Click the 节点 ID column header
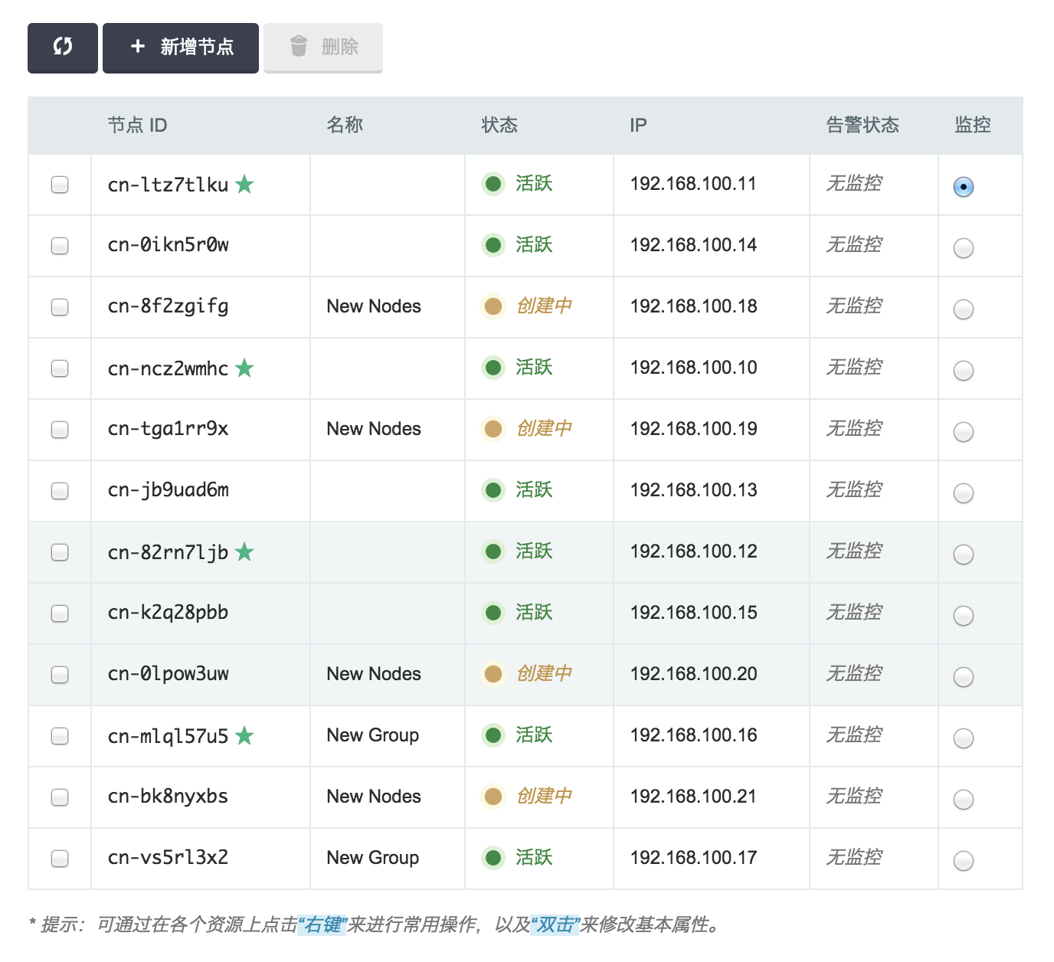The height and width of the screenshot is (962, 1054). click(137, 125)
